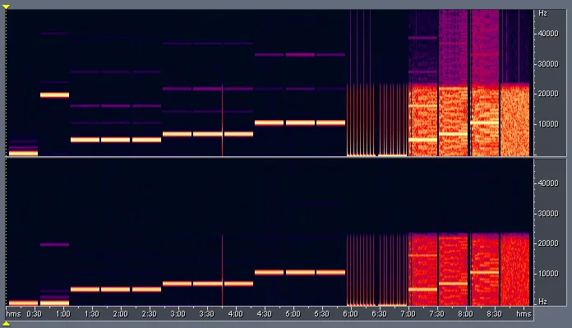Screen dimensions: 572x328
Task: Click 30000 on the upper channel frequency ruler
Action: pos(548,64)
